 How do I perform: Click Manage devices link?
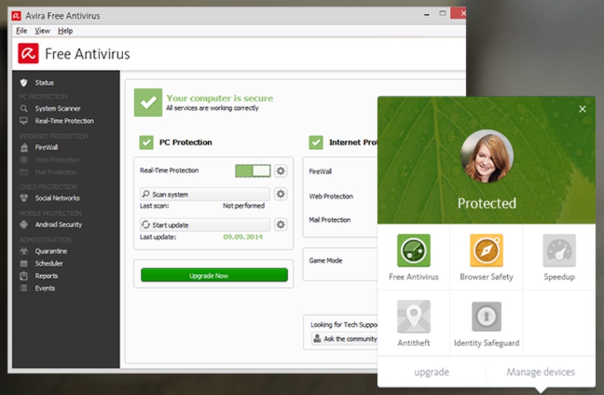click(x=541, y=372)
